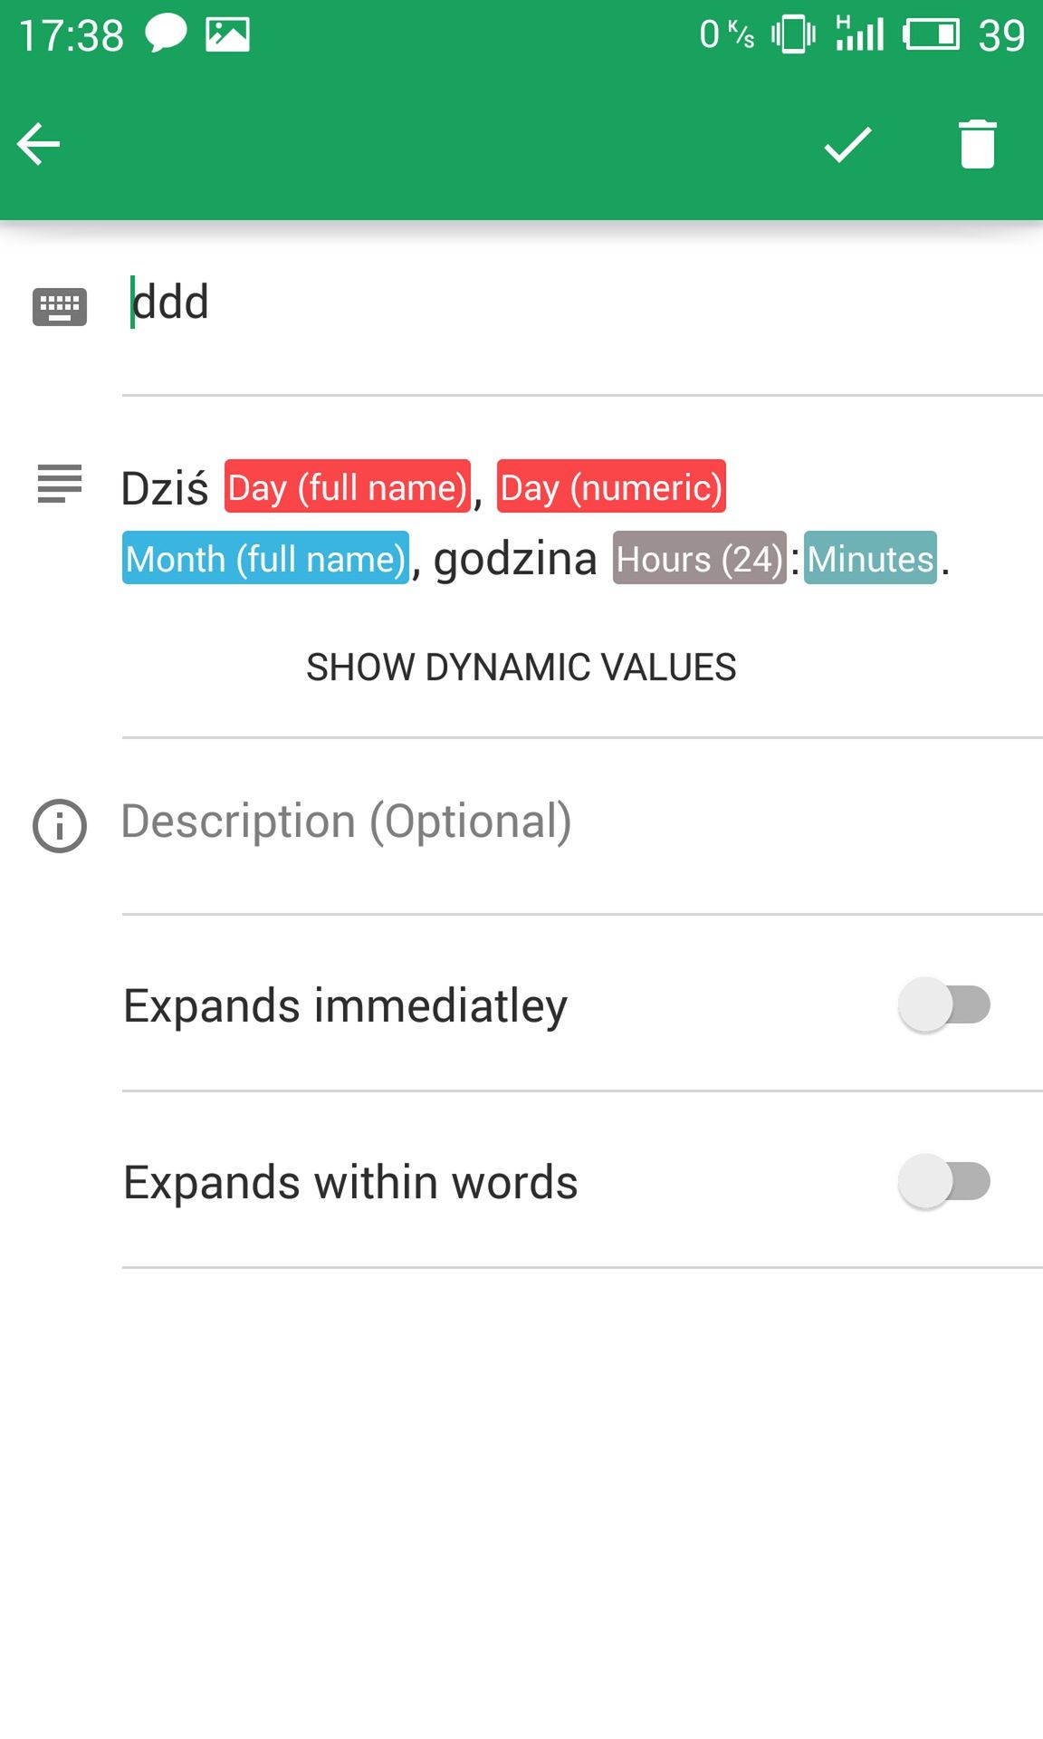Tap the vibrate mode icon in status bar
Viewport: 1043px width, 1739px height.
point(793,34)
